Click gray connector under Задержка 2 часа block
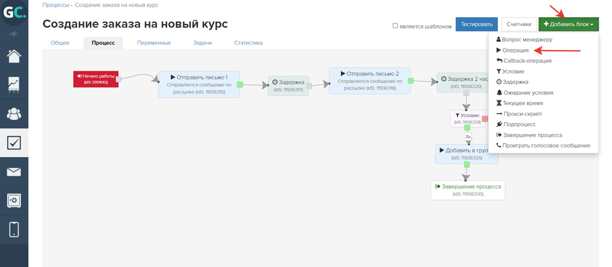The height and width of the screenshot is (267, 612). pyautogui.click(x=466, y=93)
